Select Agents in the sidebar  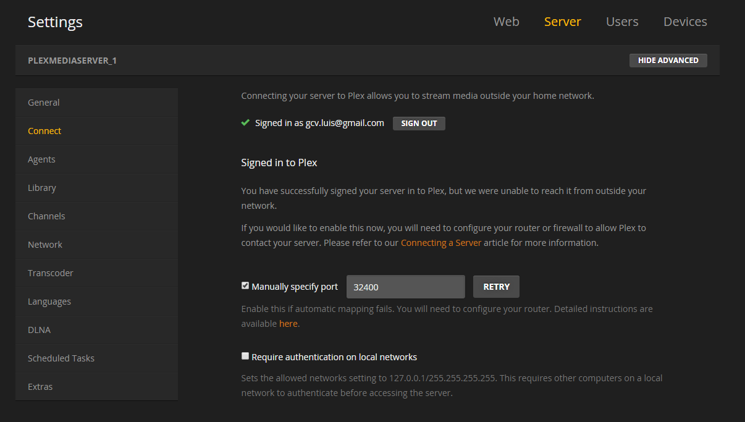tap(41, 159)
